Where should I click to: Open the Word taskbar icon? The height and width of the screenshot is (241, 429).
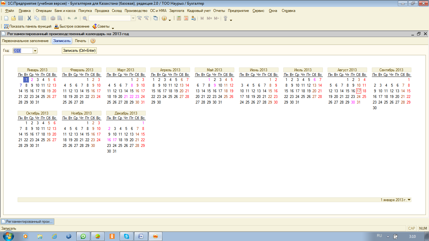[x=141, y=236]
